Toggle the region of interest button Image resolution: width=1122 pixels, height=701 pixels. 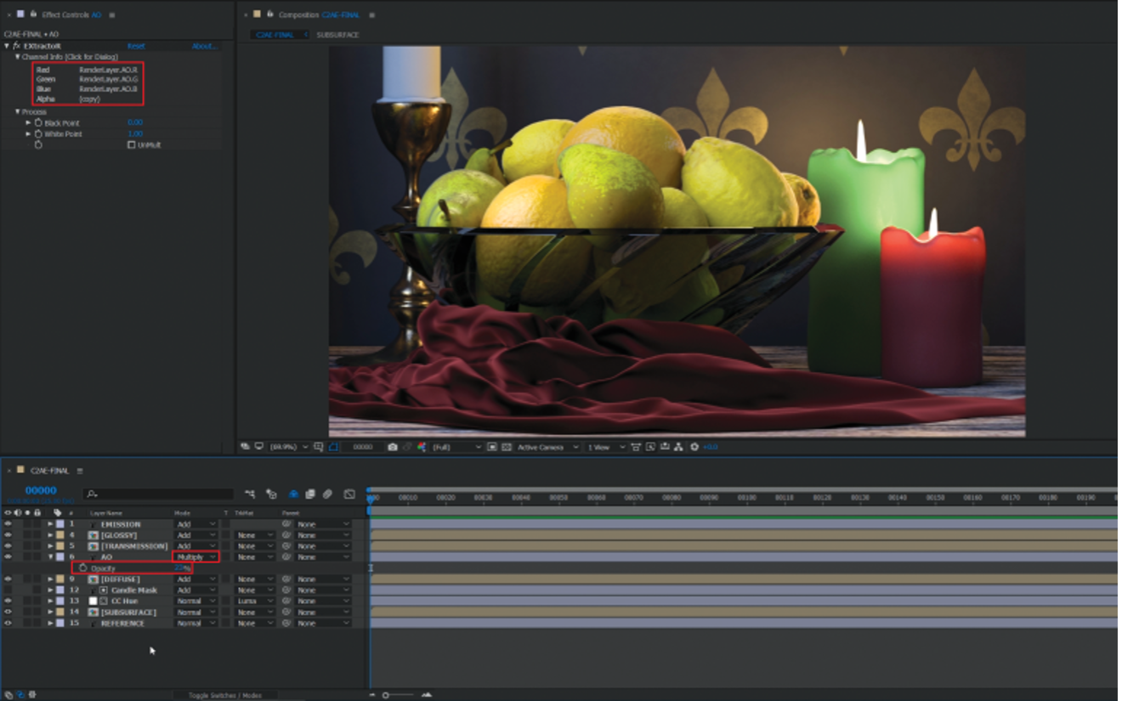click(492, 446)
